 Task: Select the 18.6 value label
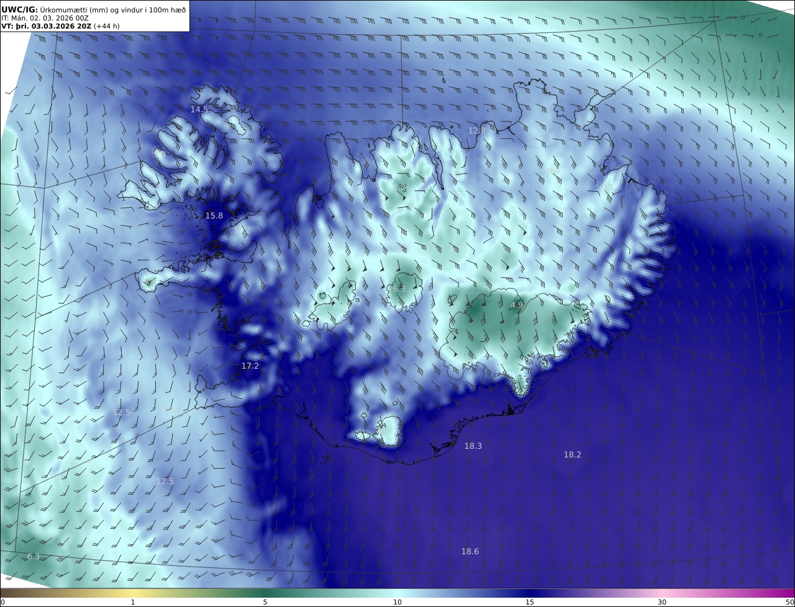point(470,551)
